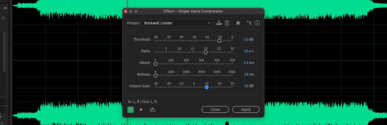The height and width of the screenshot is (125, 387).
Task: Open the Presets dropdown showing Brickwall Limiter
Action: point(177,23)
